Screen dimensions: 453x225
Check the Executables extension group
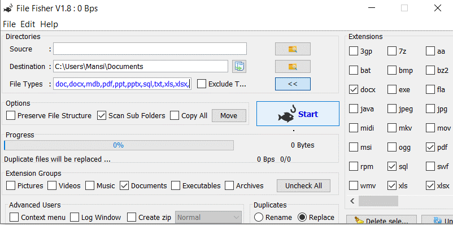[x=176, y=185]
